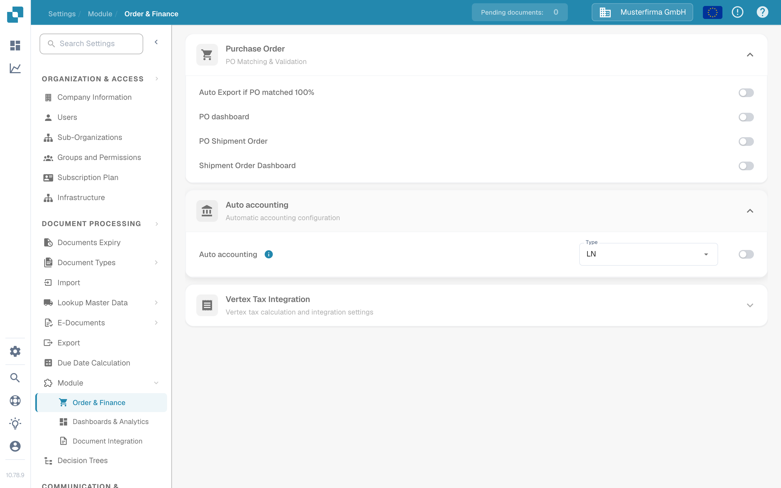
Task: Click the lightbulb ideas icon
Action: tap(15, 423)
